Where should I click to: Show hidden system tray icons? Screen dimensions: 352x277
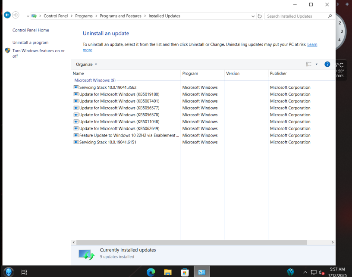[x=305, y=272]
